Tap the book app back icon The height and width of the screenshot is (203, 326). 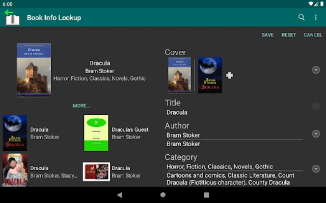pyautogui.click(x=12, y=17)
